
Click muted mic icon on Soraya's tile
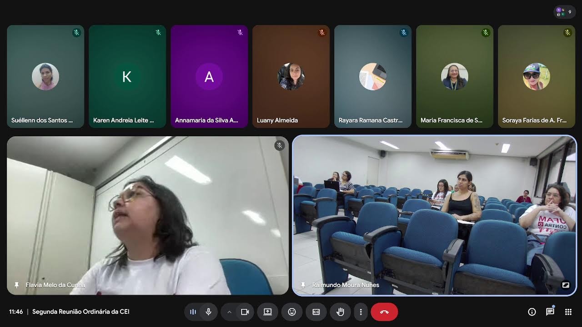(567, 33)
